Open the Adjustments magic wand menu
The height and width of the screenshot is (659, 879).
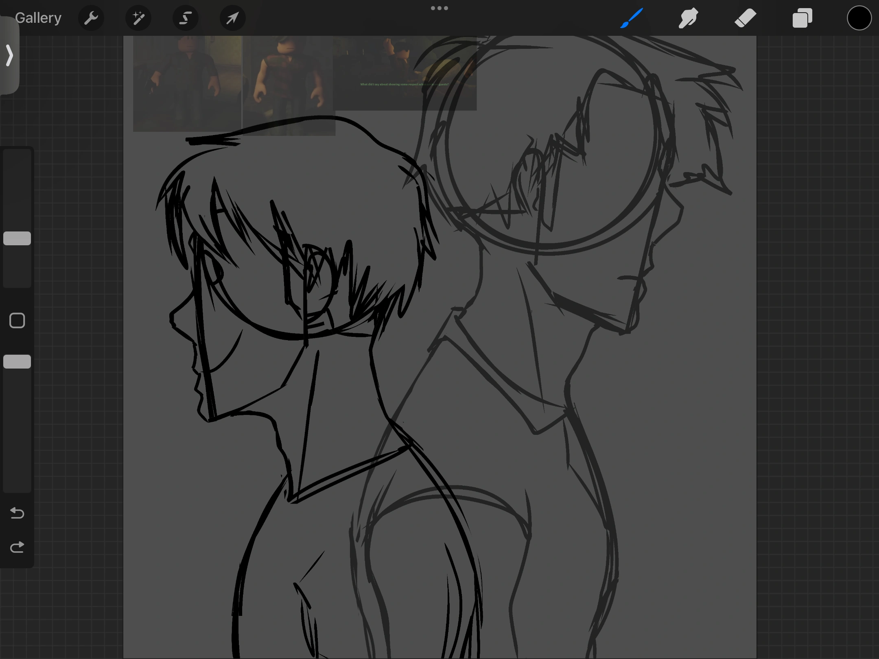pyautogui.click(x=138, y=18)
